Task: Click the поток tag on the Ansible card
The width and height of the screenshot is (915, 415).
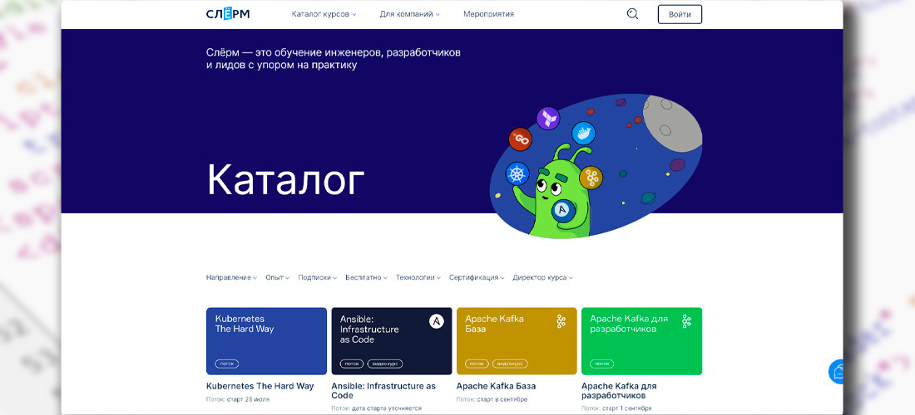Action: click(352, 364)
